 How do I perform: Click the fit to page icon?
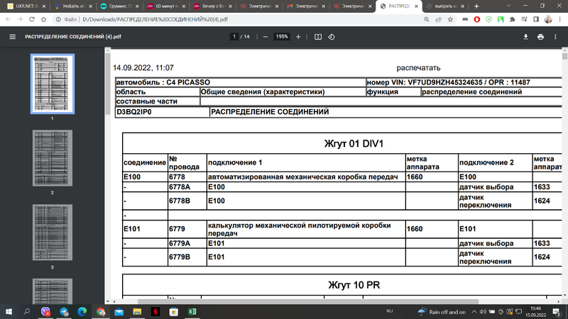[x=318, y=36]
